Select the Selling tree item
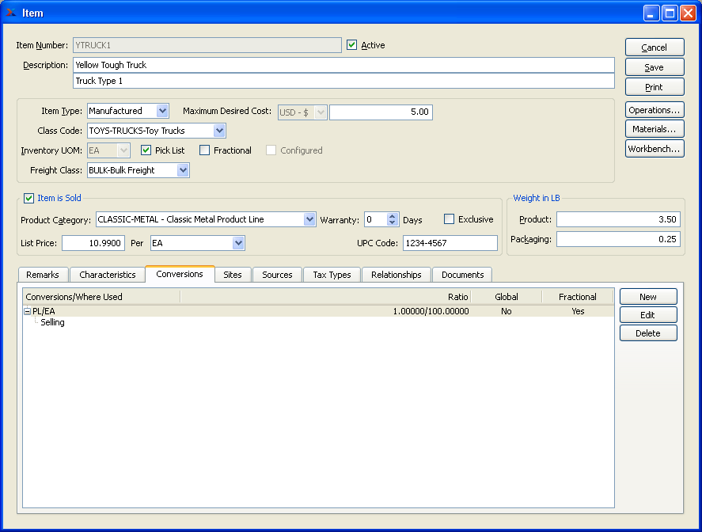This screenshot has height=532, width=702. point(53,323)
